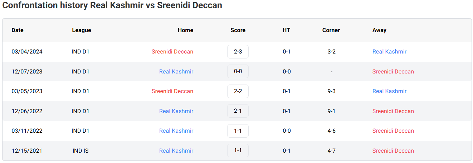
Task: Click away team Real Kashmir on 03/04/2024
Action: tap(389, 52)
